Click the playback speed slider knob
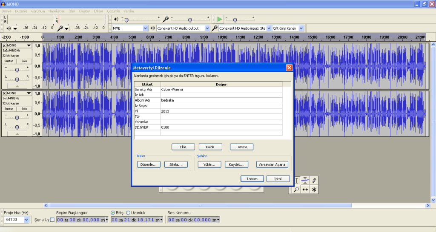This screenshot has height=232, width=436. pyautogui.click(x=235, y=20)
